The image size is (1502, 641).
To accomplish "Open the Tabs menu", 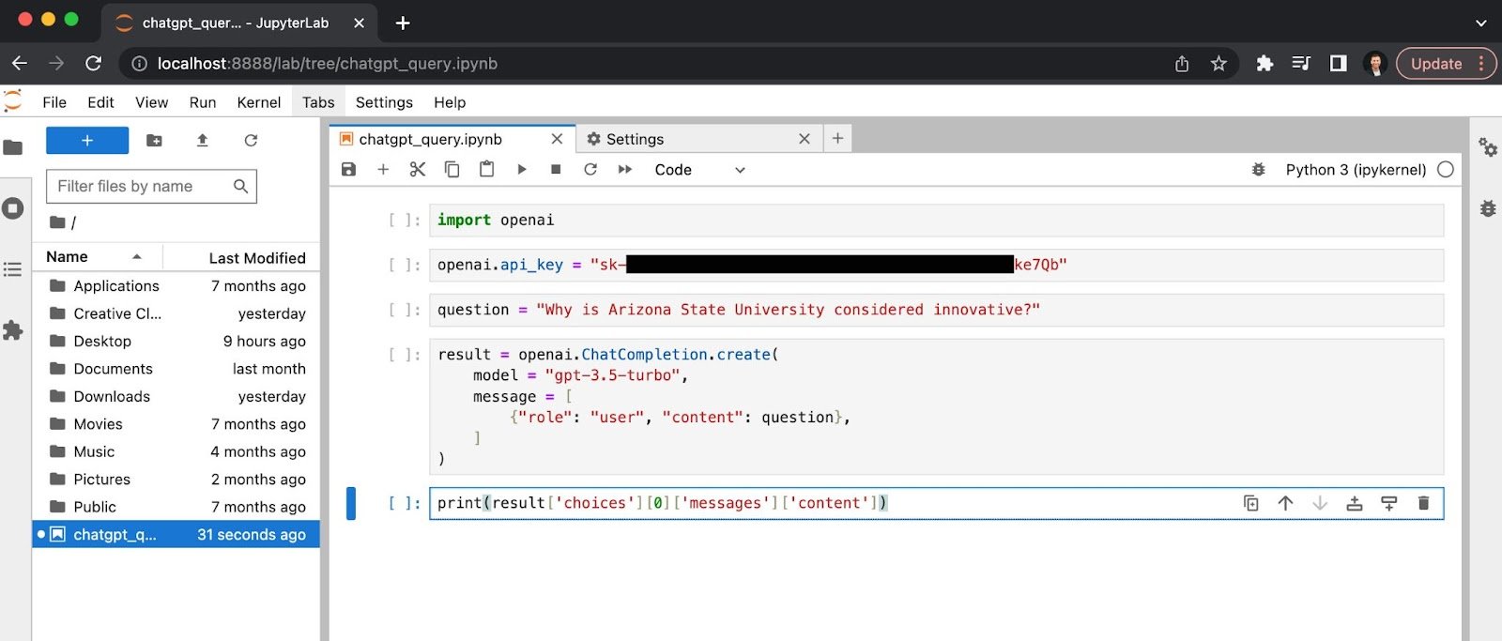I will tap(318, 102).
